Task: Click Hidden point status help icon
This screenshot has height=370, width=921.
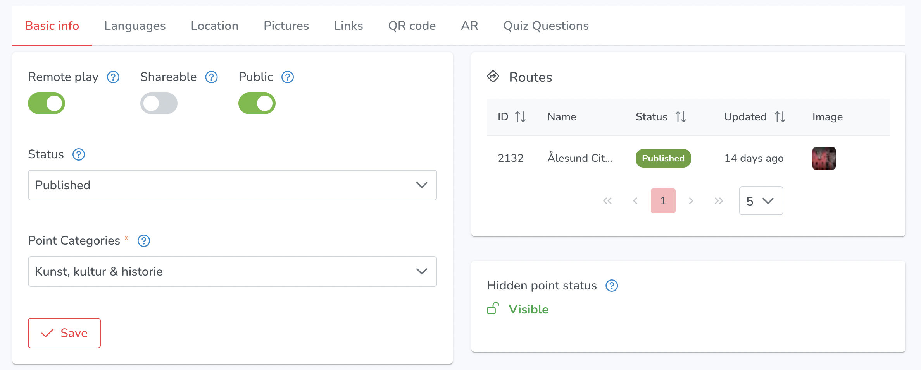Action: click(611, 286)
